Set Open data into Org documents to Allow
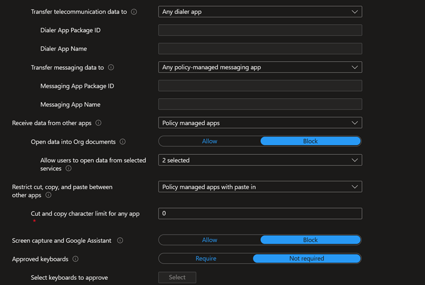Viewport: 425px width, 285px height. (210, 141)
